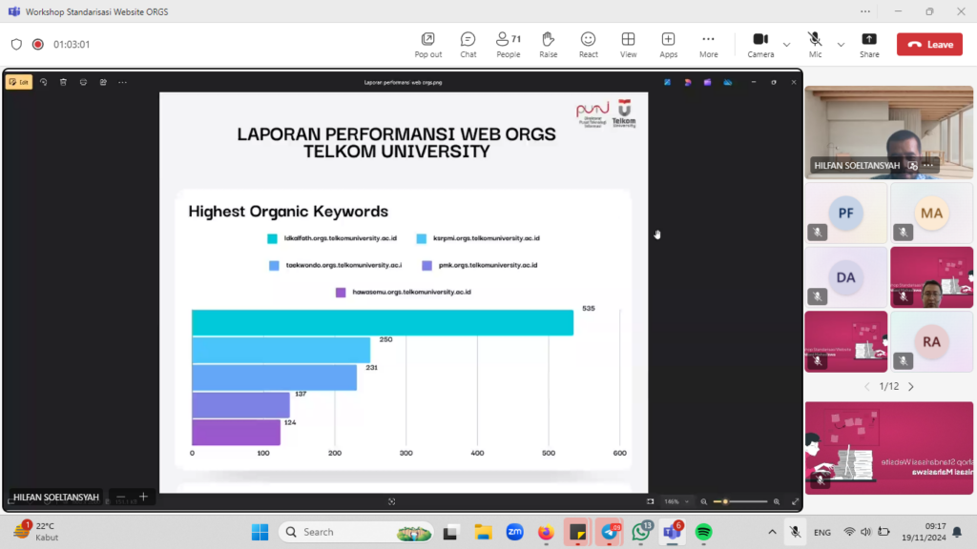Raise your hand in the meeting

pyautogui.click(x=549, y=45)
